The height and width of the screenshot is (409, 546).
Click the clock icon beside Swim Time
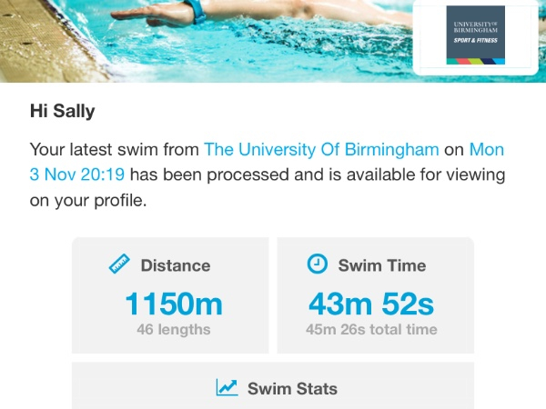click(x=317, y=264)
